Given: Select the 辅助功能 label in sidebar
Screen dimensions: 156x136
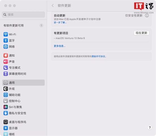Looking at the screenshot, I should point(15,95).
